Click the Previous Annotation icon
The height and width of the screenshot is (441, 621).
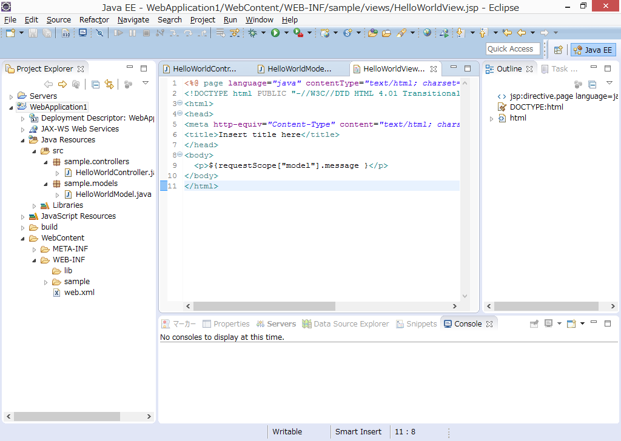pyautogui.click(x=483, y=33)
